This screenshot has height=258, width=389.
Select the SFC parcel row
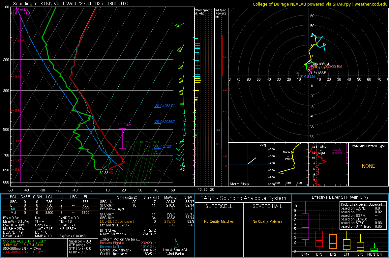tap(50, 202)
